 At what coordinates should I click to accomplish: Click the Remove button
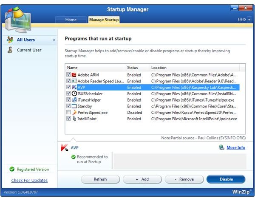(x=184, y=179)
